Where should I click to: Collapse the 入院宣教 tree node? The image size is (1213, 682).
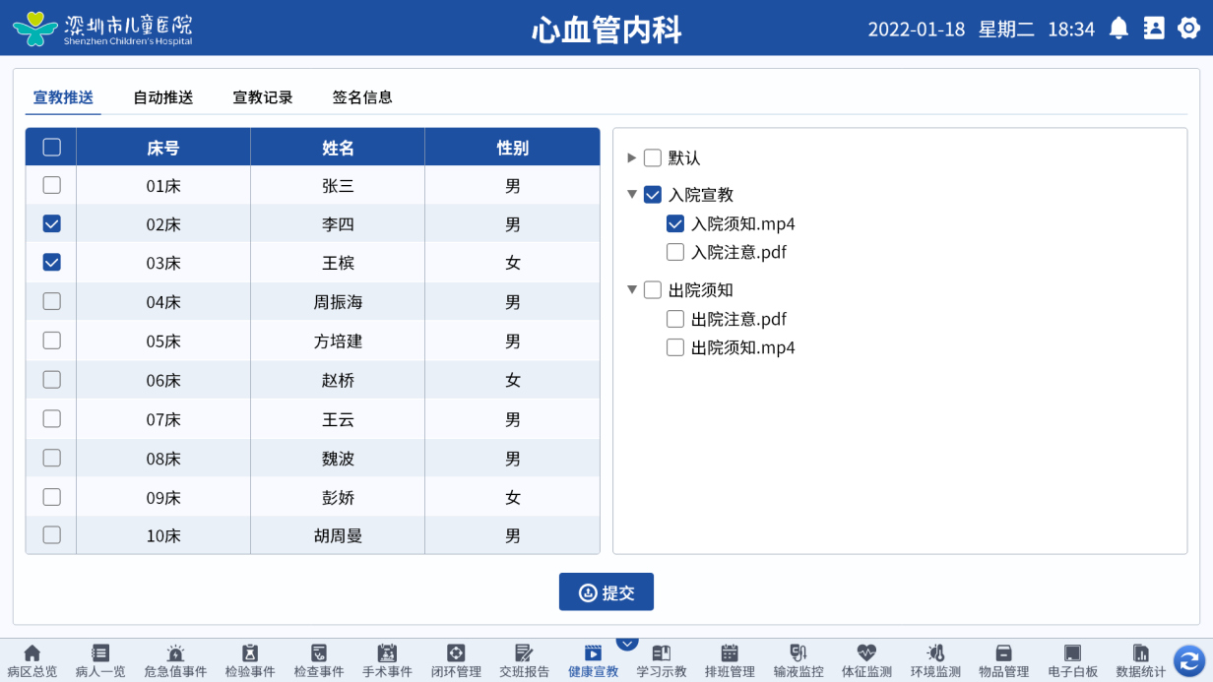coord(632,195)
